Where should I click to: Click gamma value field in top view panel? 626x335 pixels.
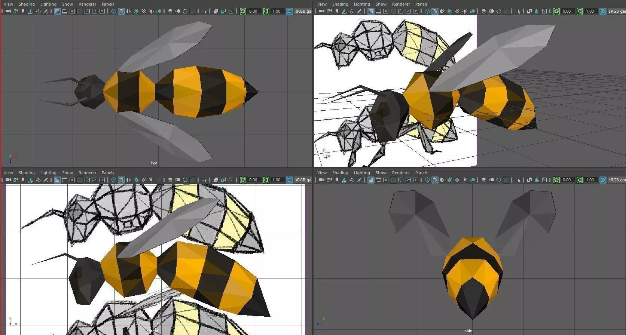277,11
